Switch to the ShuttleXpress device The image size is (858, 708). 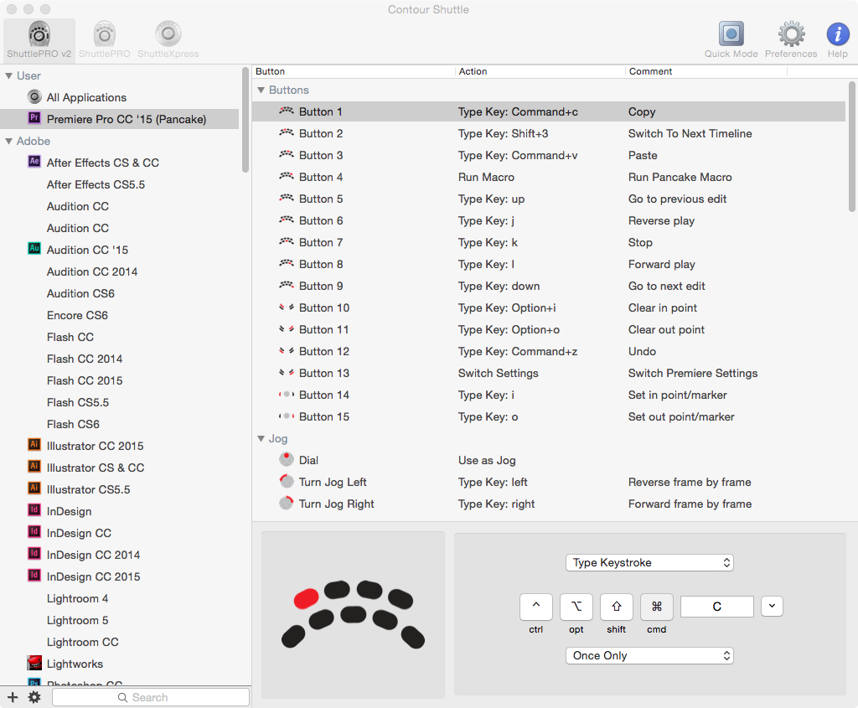168,38
